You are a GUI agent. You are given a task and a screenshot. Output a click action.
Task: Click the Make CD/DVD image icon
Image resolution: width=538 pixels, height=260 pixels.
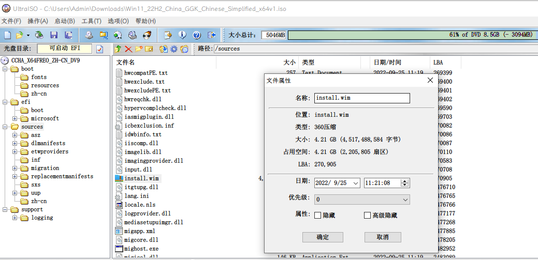point(89,35)
